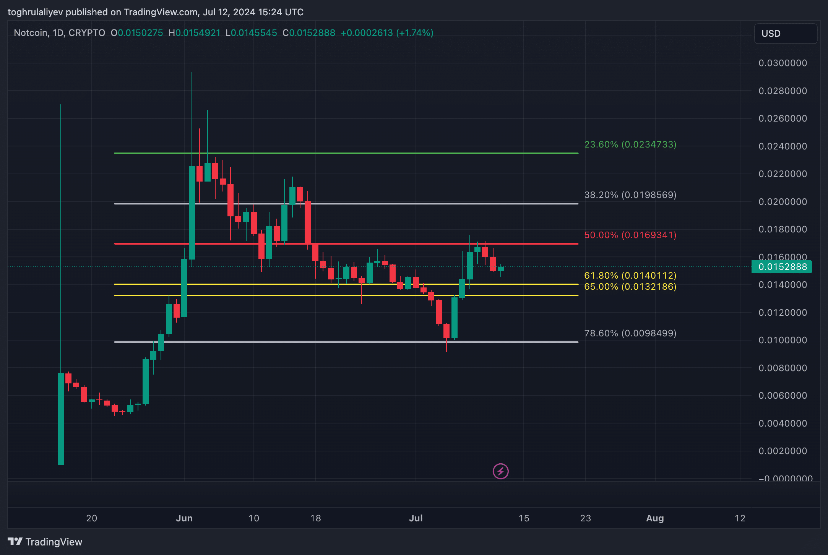Click the Jul label on time axis
The width and height of the screenshot is (828, 555).
tap(416, 518)
